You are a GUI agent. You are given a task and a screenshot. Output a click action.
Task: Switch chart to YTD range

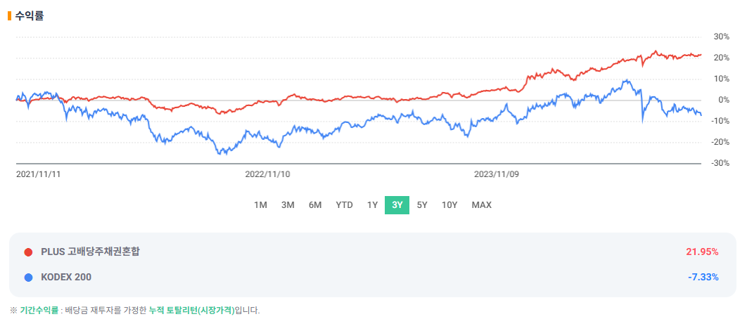pos(344,205)
